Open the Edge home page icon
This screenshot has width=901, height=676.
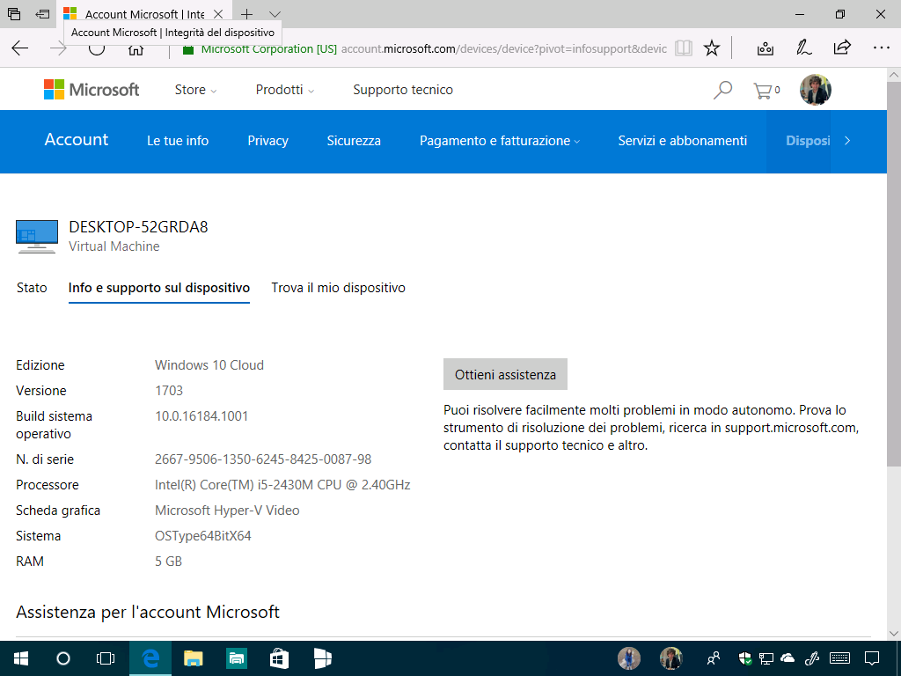pyautogui.click(x=136, y=49)
